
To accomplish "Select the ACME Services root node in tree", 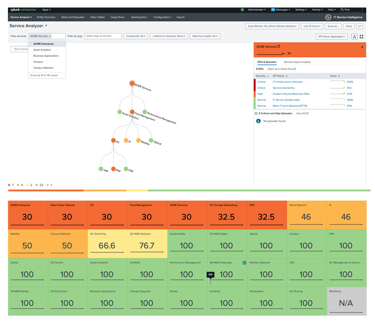I will [132, 83].
